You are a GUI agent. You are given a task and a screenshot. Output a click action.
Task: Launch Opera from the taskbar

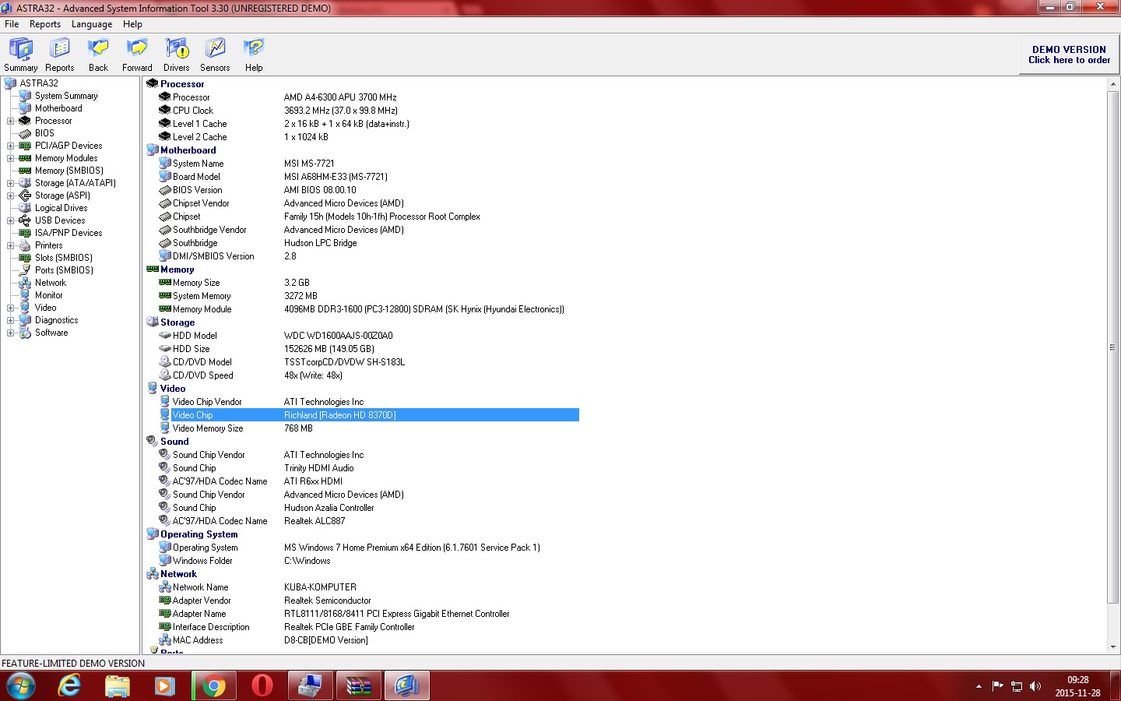(262, 685)
